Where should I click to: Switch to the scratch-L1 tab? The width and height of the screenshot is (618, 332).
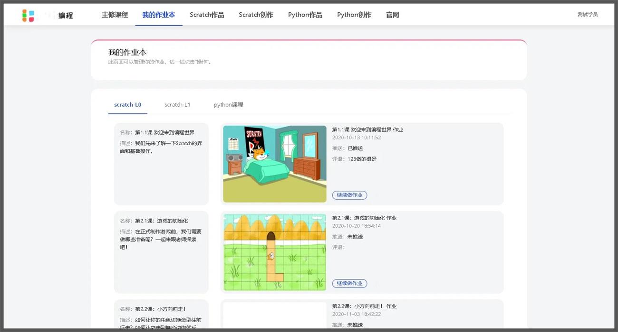tap(177, 105)
